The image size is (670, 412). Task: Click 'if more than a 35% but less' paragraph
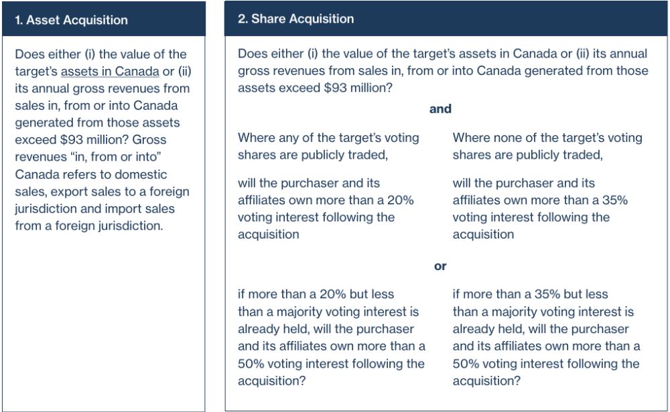pos(547,337)
